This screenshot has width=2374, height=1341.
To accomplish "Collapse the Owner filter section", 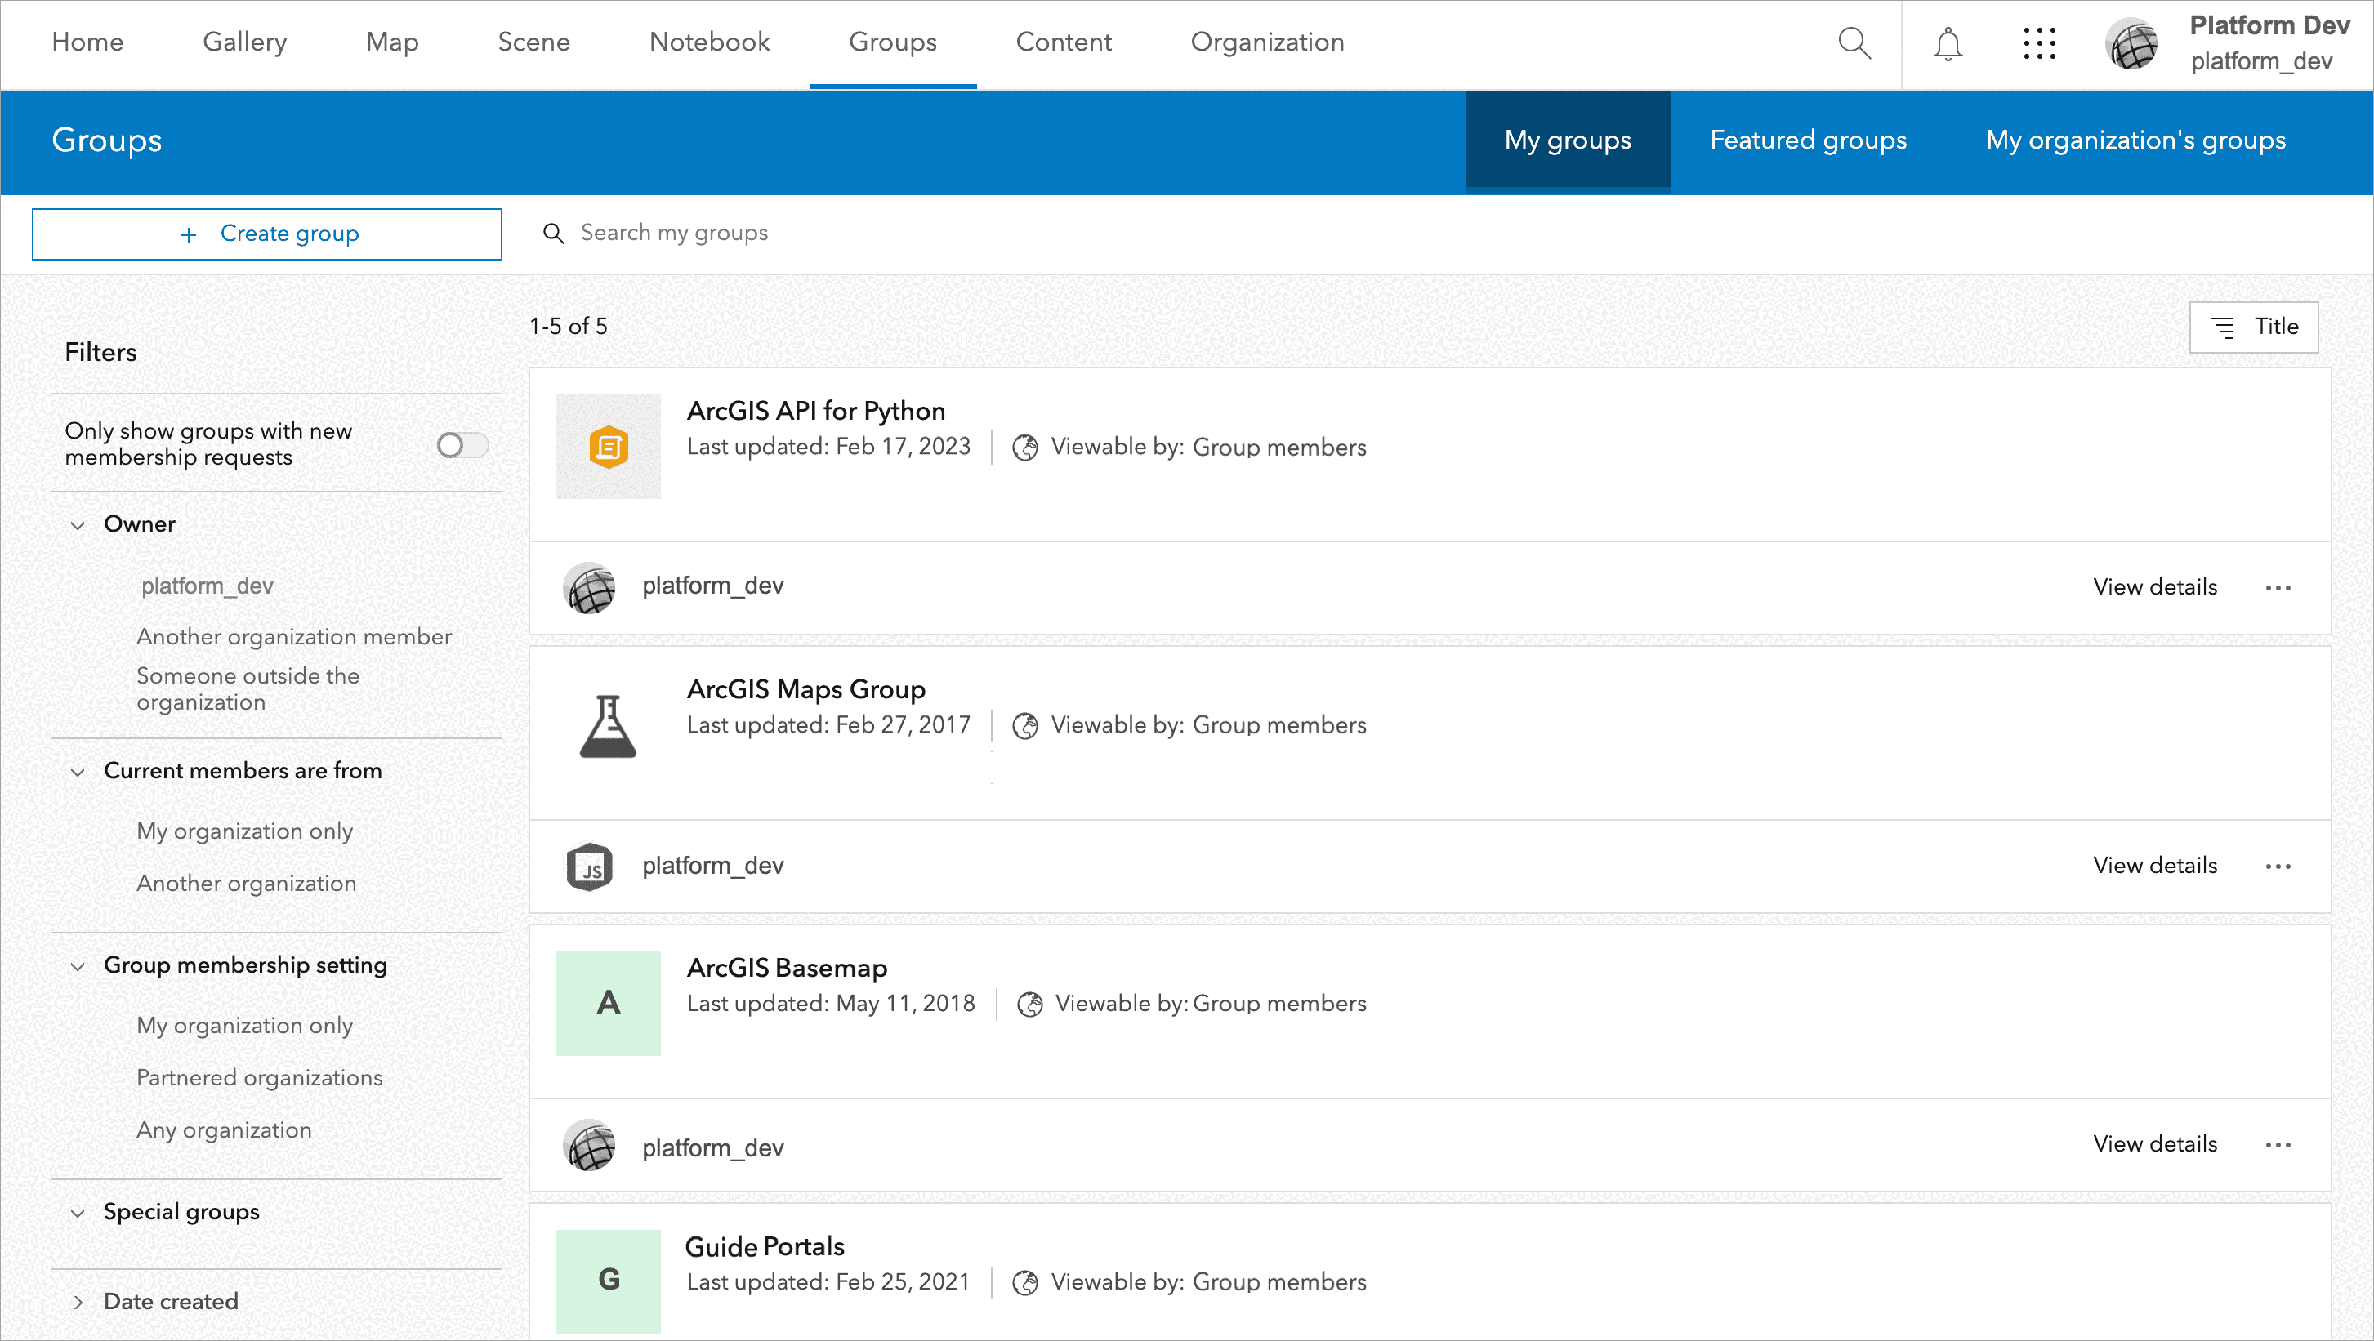I will [78, 525].
